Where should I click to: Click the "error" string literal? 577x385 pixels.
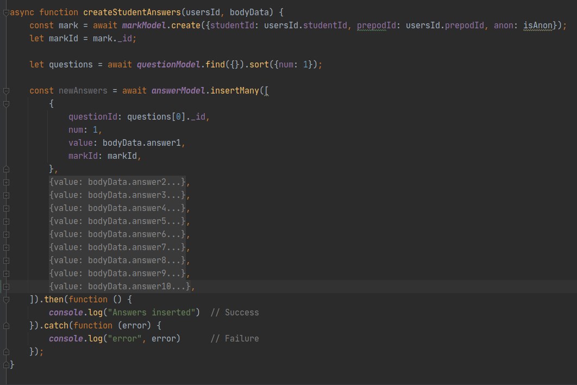coord(124,339)
